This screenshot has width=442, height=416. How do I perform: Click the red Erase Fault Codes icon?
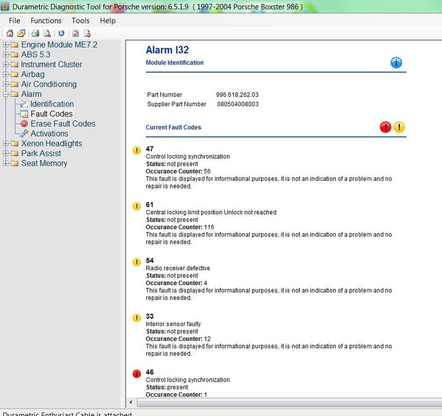(24, 124)
